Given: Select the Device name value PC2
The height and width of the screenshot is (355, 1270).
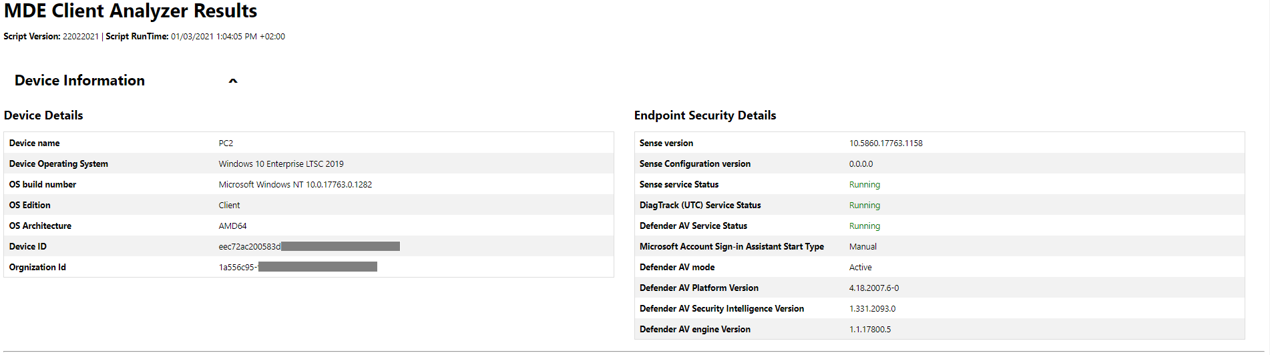Looking at the screenshot, I should coord(226,143).
